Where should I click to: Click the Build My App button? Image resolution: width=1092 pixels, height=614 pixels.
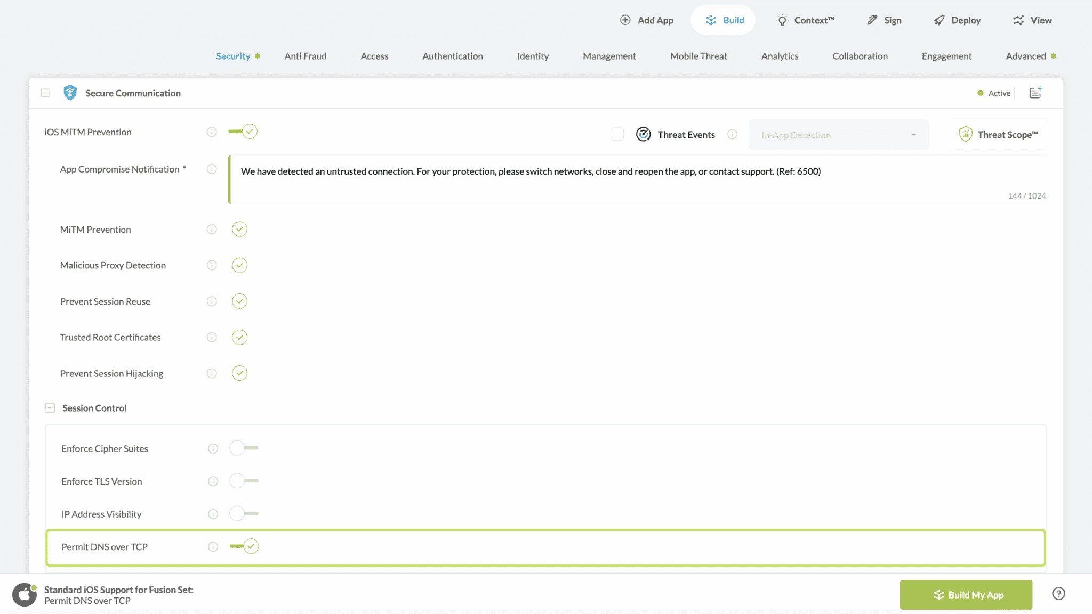966,595
